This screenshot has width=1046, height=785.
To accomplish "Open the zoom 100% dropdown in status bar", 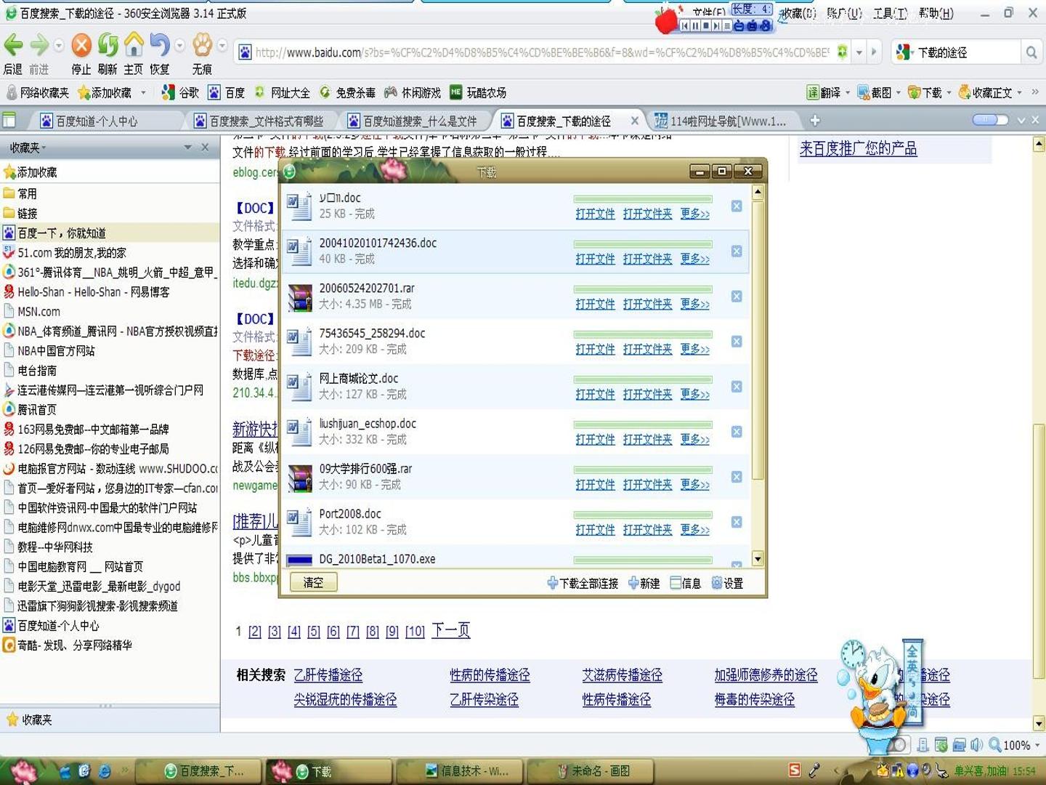I will (1037, 745).
